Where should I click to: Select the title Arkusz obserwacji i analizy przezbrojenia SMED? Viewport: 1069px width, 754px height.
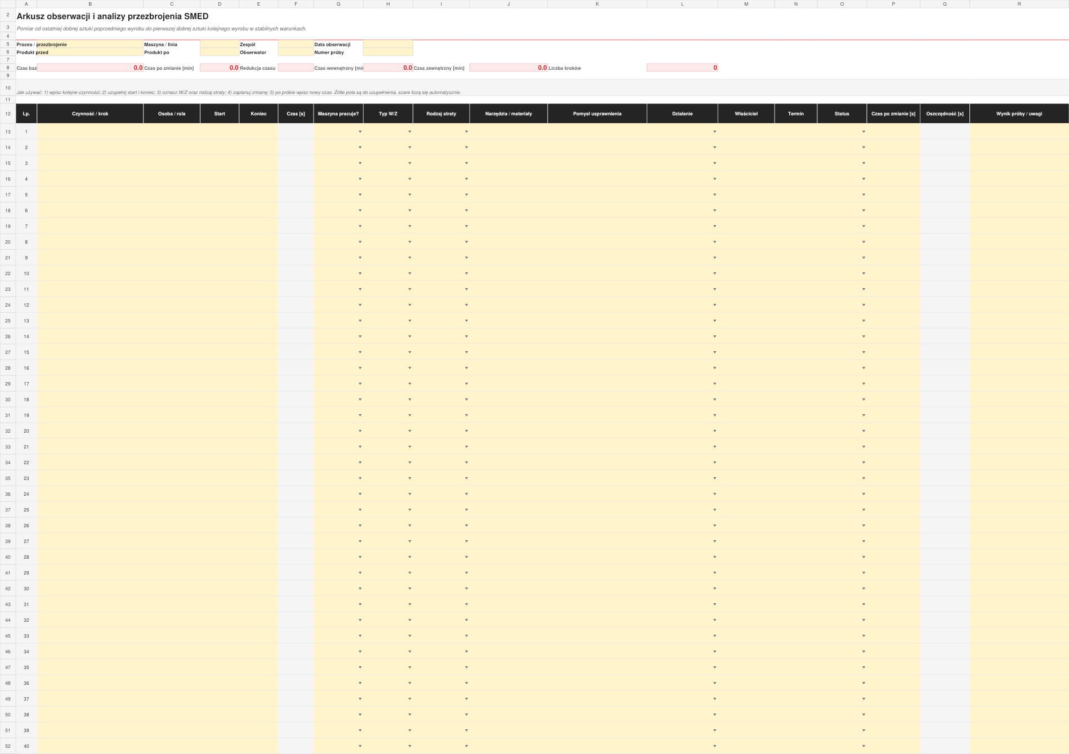(113, 16)
